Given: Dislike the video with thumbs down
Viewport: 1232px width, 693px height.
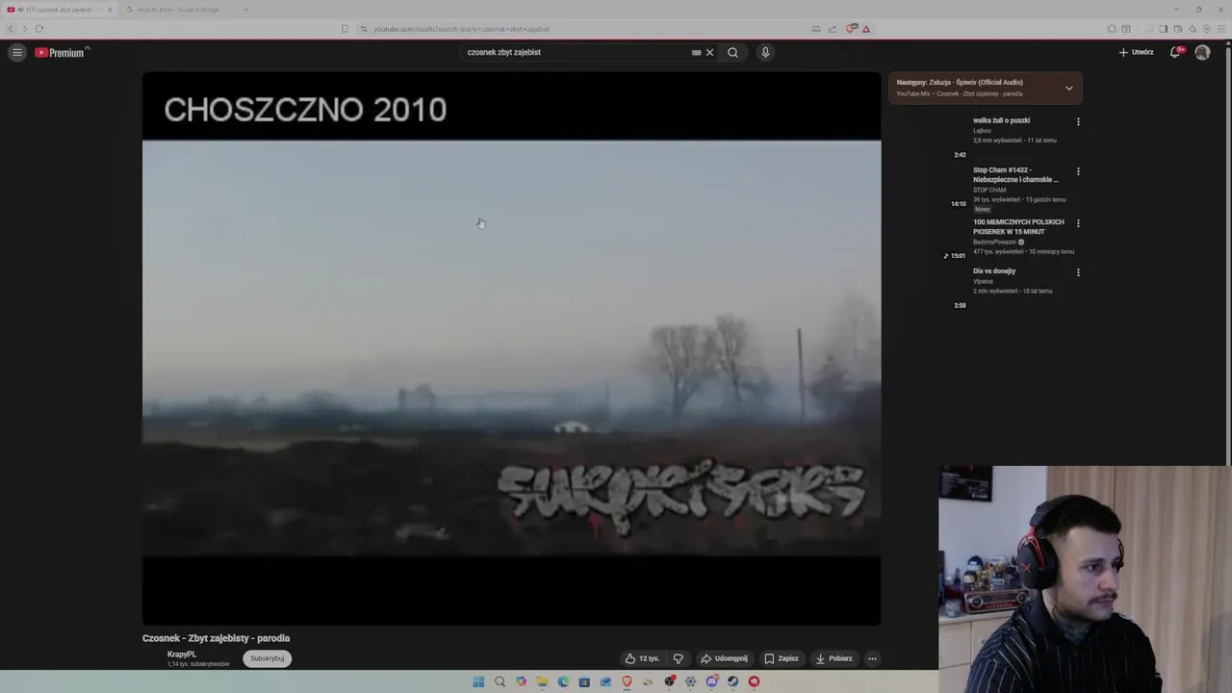Looking at the screenshot, I should tap(679, 658).
